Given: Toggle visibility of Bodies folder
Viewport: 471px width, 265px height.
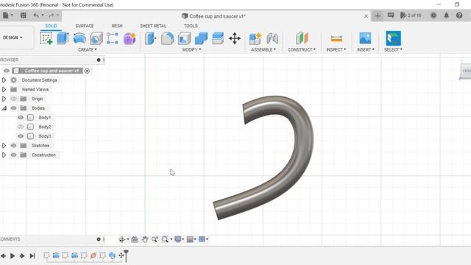Looking at the screenshot, I should tap(13, 108).
